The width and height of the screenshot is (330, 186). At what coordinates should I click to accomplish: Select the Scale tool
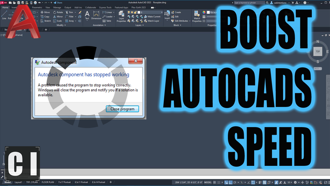pos(57,21)
